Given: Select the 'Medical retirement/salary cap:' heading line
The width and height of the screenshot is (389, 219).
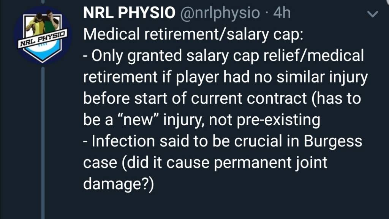Looking at the screenshot, I should 193,34.
